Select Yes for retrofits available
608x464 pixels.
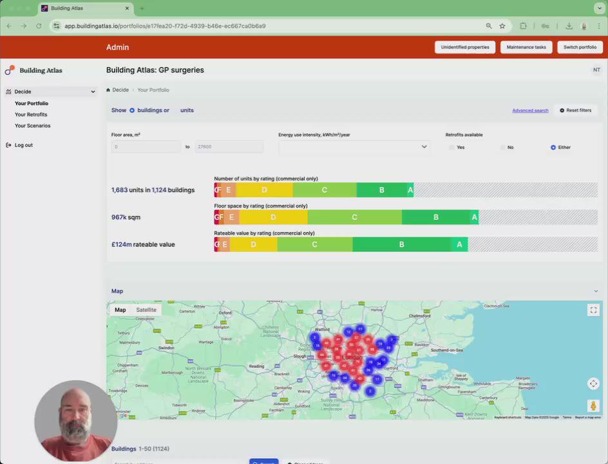451,148
